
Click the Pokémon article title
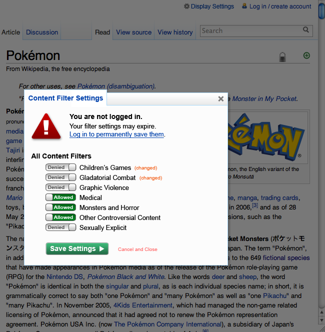click(33, 55)
